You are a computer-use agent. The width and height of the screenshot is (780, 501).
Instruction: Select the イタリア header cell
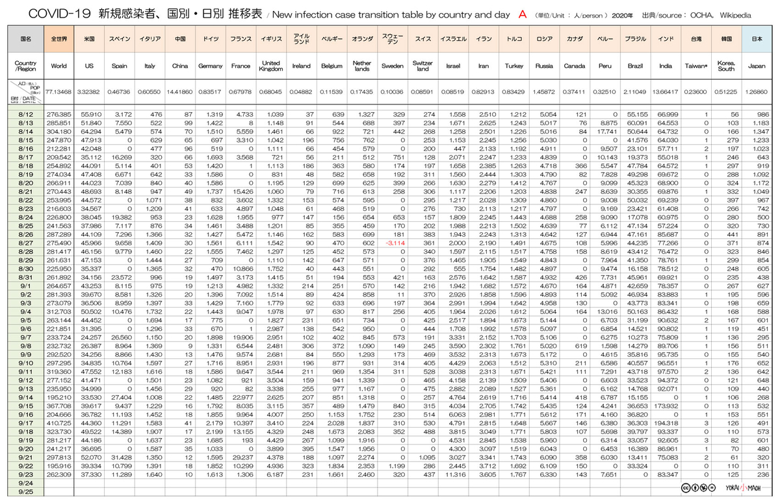tap(149, 38)
